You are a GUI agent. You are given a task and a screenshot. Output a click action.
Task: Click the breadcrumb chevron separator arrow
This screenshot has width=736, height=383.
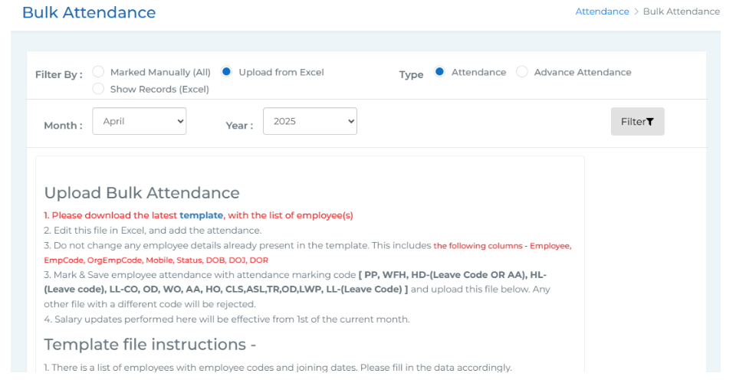click(636, 11)
